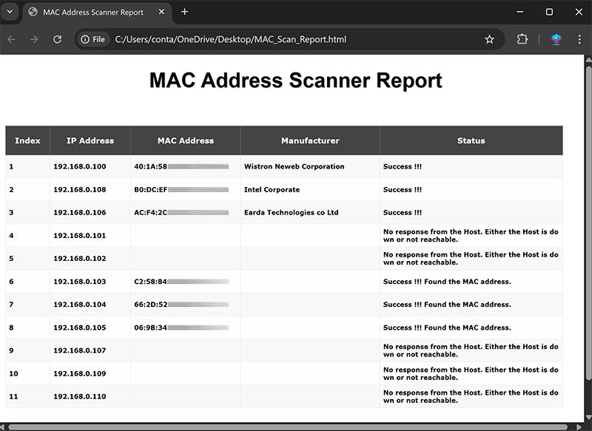
Task: Expand the tab search dropdown arrow
Action: point(10,12)
